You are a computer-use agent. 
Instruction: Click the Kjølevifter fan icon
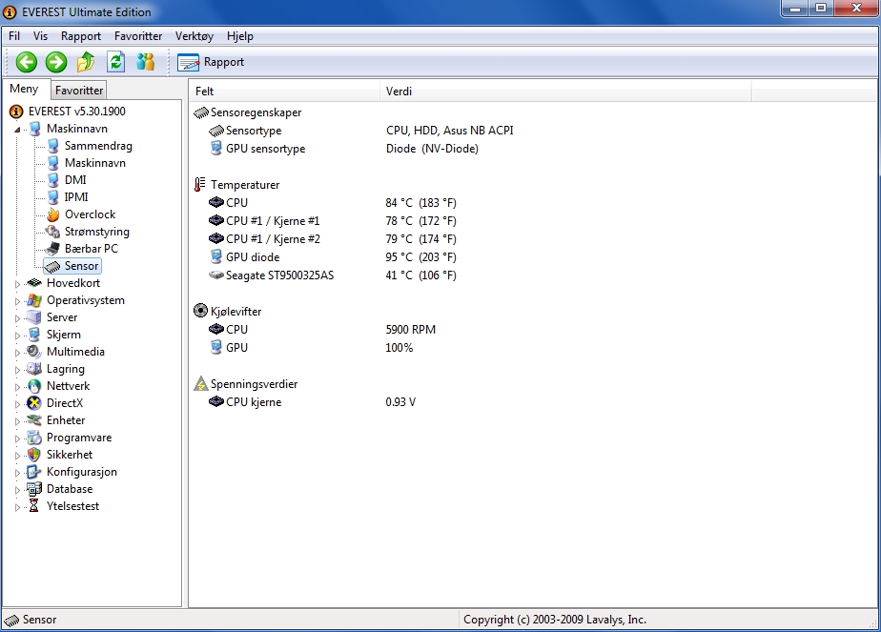[x=200, y=311]
